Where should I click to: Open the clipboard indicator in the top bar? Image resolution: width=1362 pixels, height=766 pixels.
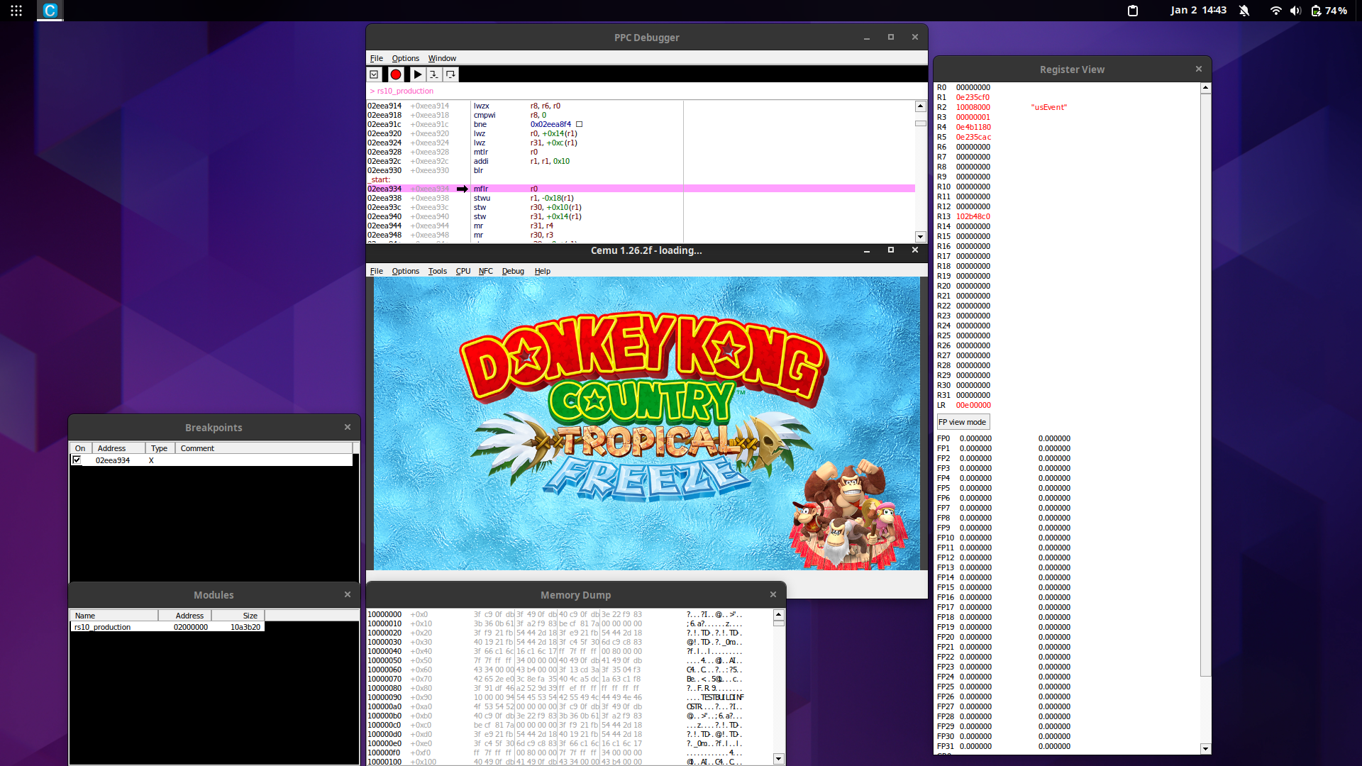(x=1133, y=11)
